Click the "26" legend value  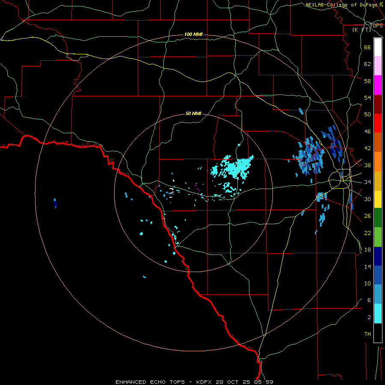(x=367, y=216)
